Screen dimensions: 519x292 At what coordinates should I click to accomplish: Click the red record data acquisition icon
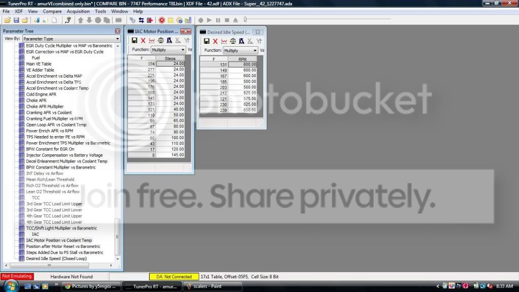click(161, 20)
